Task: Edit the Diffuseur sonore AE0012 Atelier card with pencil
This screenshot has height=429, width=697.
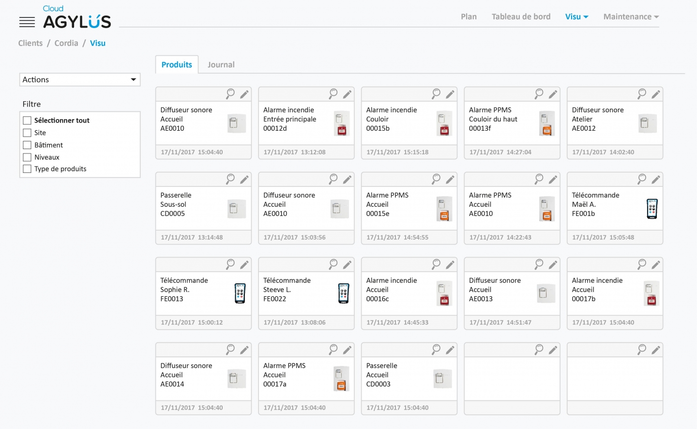Action: (x=656, y=94)
